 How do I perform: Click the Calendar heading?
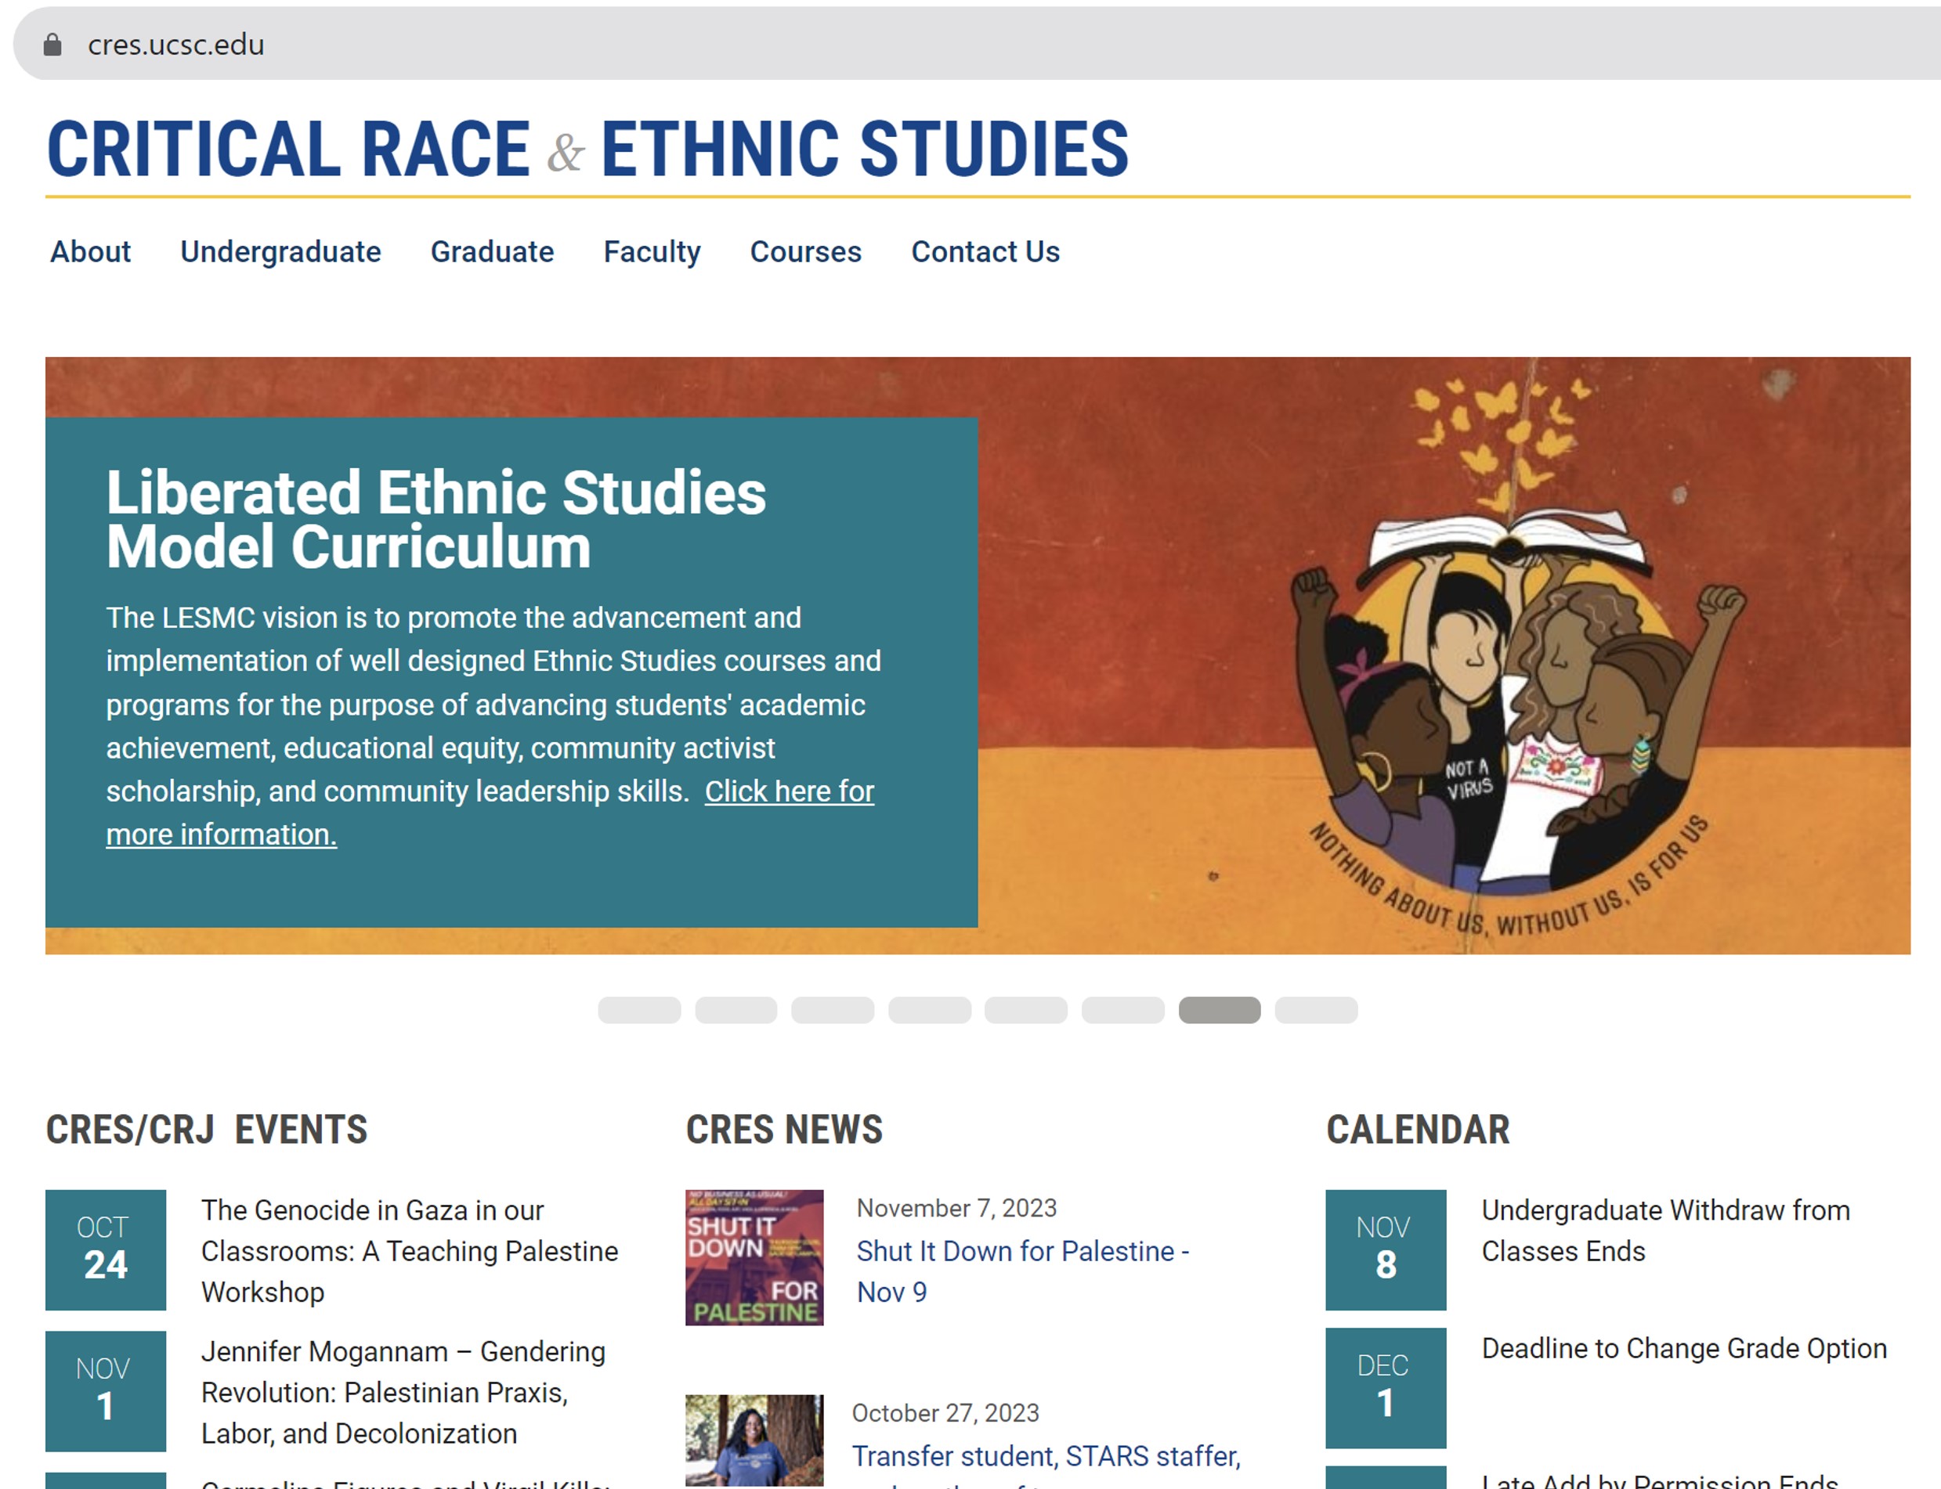tap(1418, 1130)
